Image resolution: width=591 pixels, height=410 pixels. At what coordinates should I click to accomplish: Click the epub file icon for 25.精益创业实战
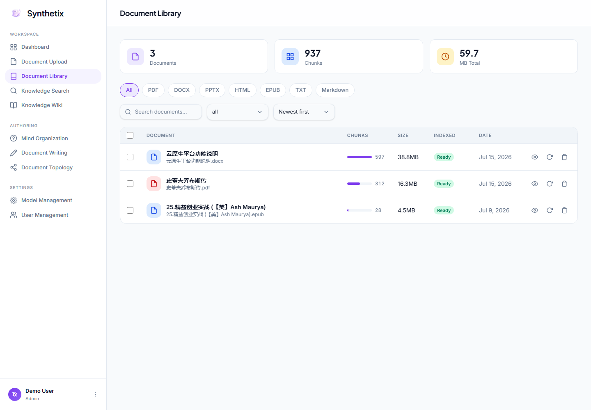point(154,210)
